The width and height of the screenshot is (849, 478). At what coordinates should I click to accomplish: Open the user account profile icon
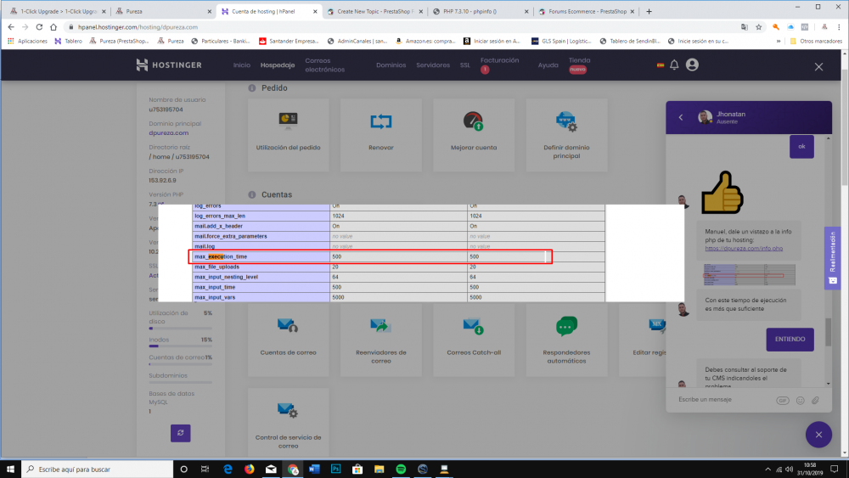[x=692, y=65]
